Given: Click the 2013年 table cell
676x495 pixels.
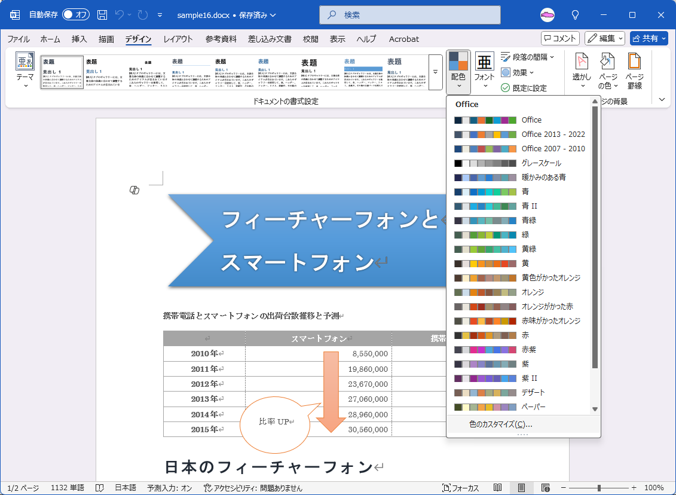Looking at the screenshot, I should [204, 399].
